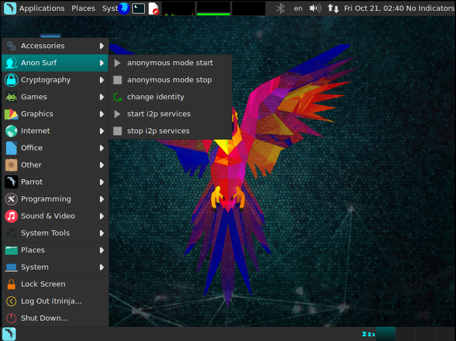Open the terminal launcher in top panel
The width and height of the screenshot is (456, 341).
[139, 9]
